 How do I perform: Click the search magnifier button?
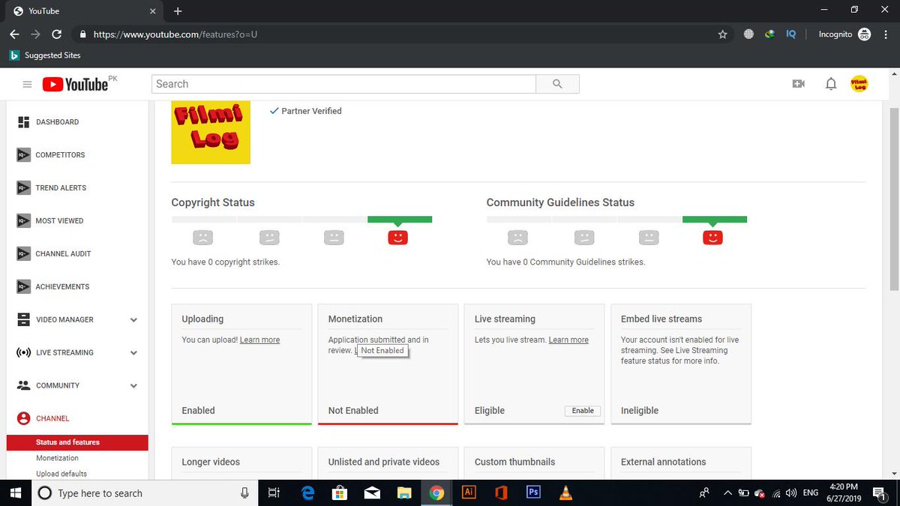pos(557,84)
